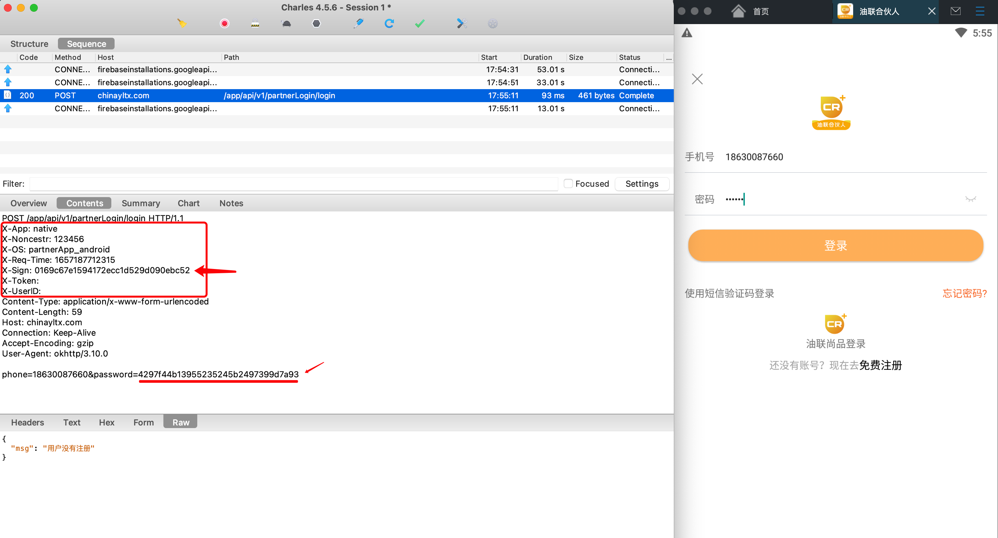Click the broom clear session icon
Image resolution: width=998 pixels, height=538 pixels.
coord(182,24)
